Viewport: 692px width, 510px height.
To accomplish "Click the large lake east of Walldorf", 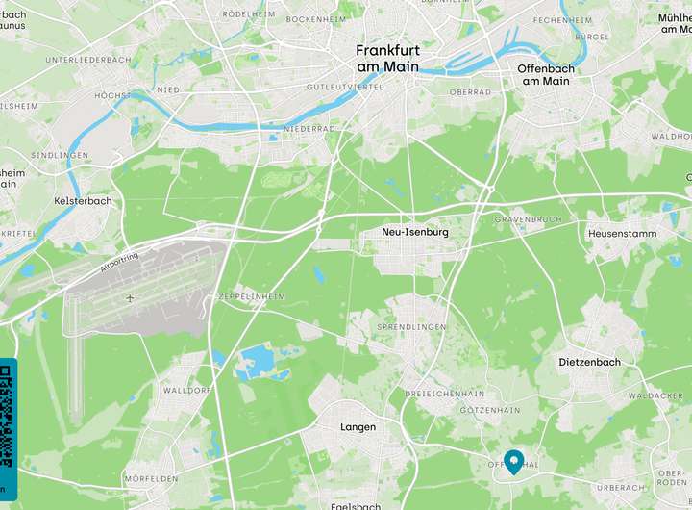I will point(256,360).
